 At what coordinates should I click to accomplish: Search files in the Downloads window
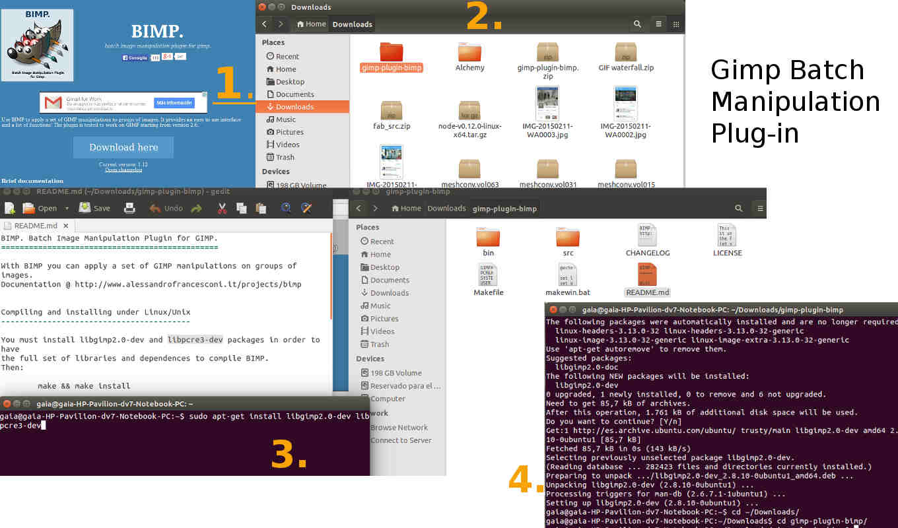(x=637, y=24)
